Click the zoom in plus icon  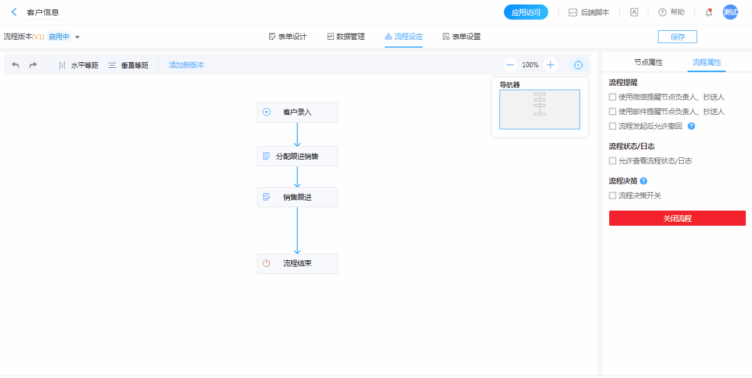[x=550, y=65]
